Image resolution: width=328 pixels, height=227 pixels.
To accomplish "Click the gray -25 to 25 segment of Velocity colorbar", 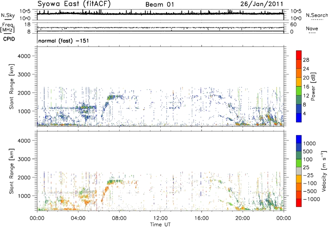I will (299, 171).
